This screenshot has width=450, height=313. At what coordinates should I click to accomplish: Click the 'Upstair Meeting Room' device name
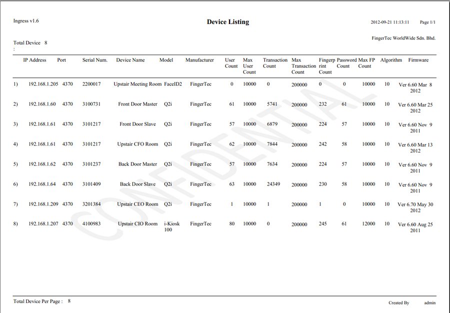point(138,84)
